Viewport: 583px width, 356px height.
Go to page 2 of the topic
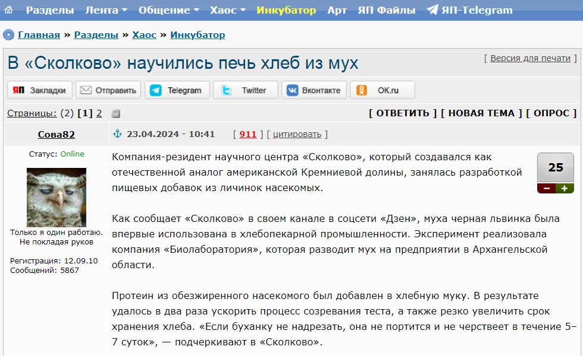click(x=99, y=113)
